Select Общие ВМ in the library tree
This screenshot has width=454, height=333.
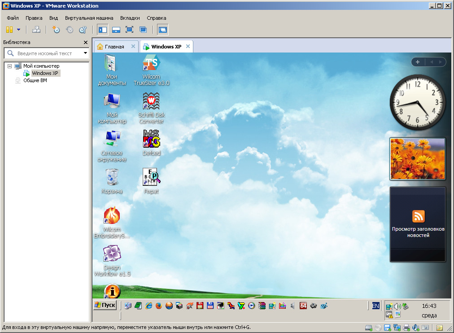click(x=35, y=80)
